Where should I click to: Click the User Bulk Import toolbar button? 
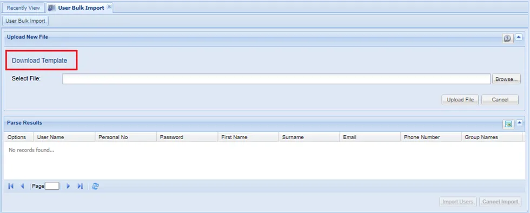(x=25, y=21)
